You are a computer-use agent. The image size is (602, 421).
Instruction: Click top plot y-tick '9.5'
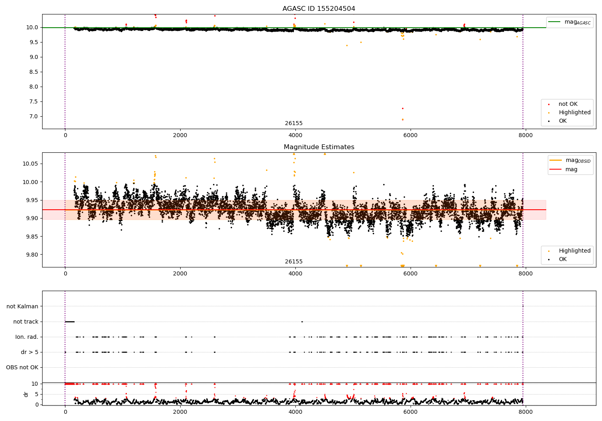tap(34, 43)
